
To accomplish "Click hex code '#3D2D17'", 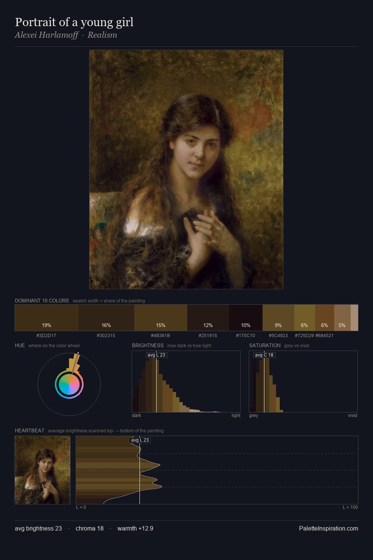I will pos(46,336).
